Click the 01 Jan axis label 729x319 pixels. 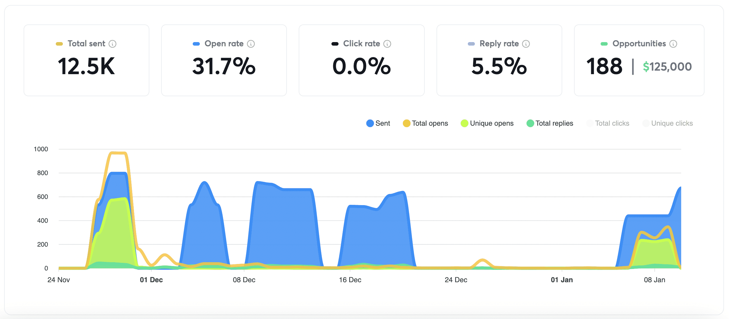tap(562, 280)
